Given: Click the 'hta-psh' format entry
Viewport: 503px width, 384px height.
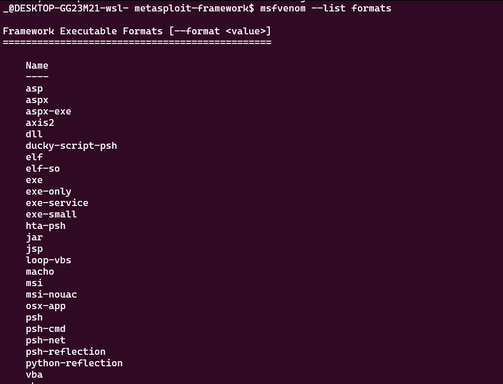Looking at the screenshot, I should tap(46, 225).
